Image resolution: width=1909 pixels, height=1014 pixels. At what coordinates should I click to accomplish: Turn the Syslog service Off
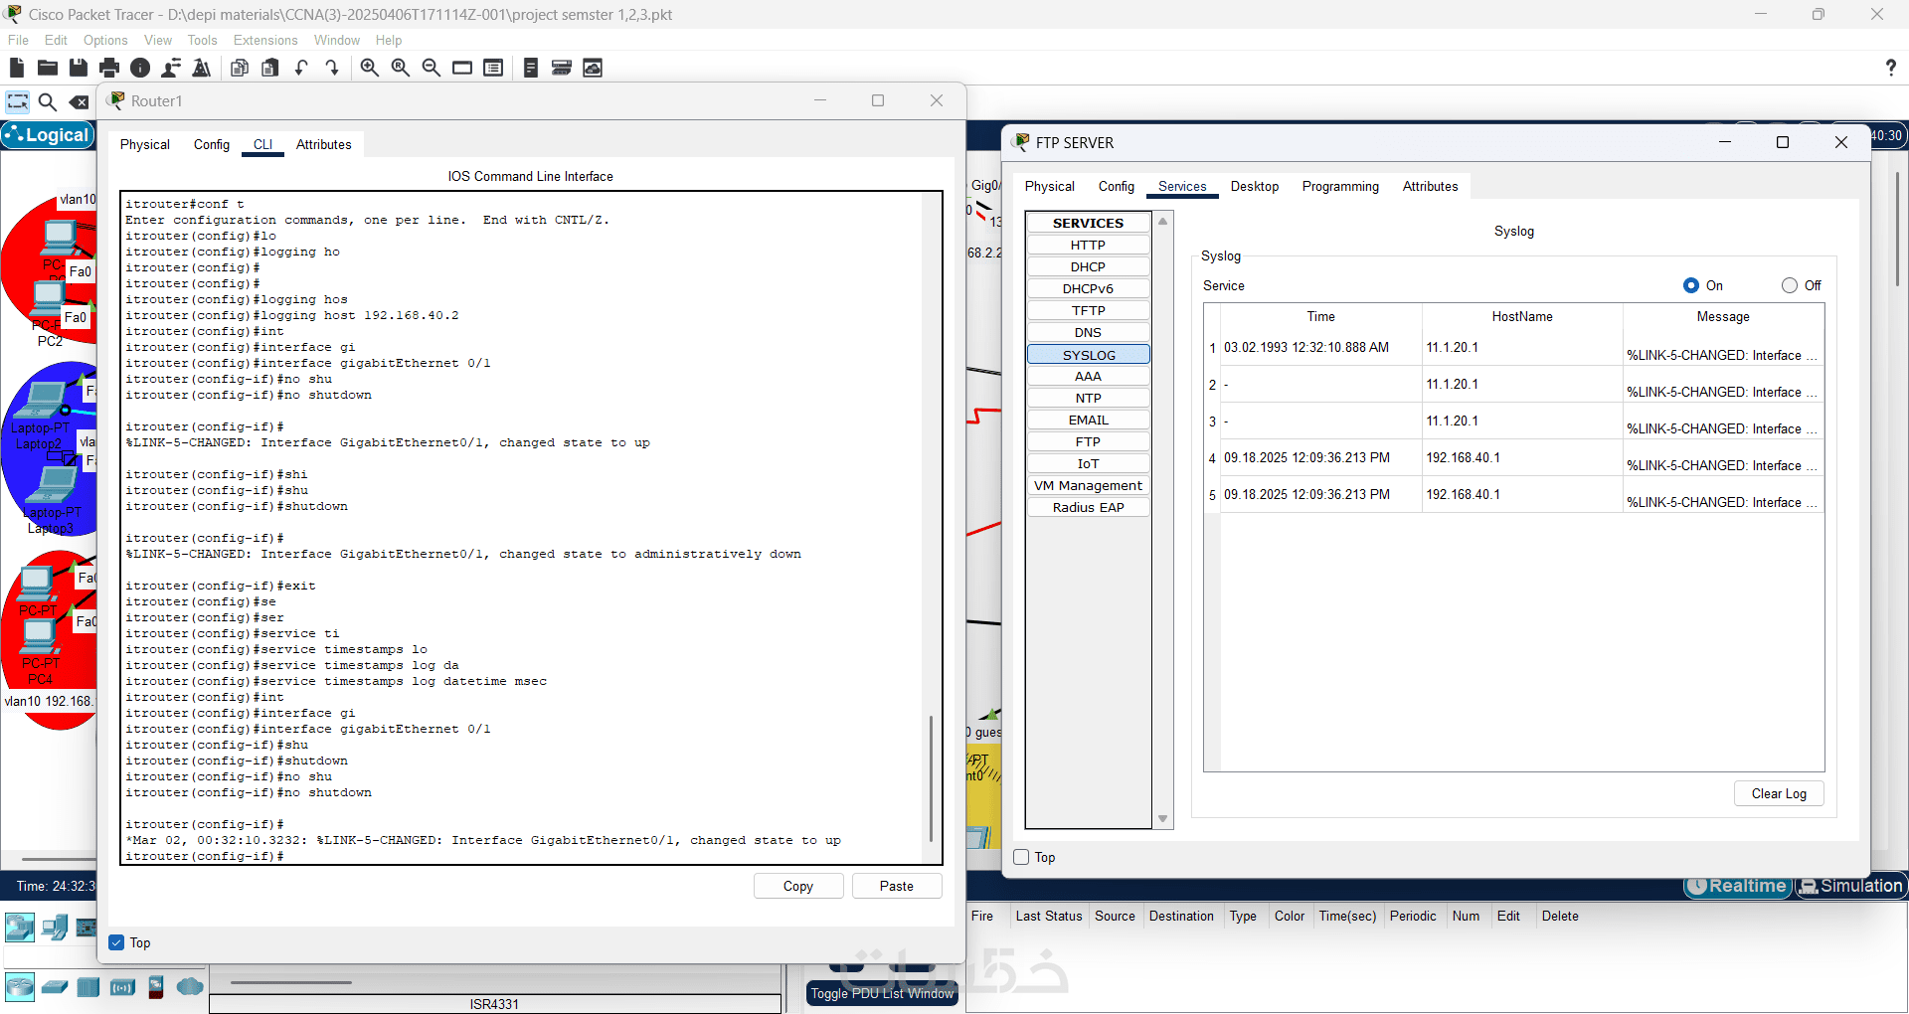pyautogui.click(x=1790, y=285)
